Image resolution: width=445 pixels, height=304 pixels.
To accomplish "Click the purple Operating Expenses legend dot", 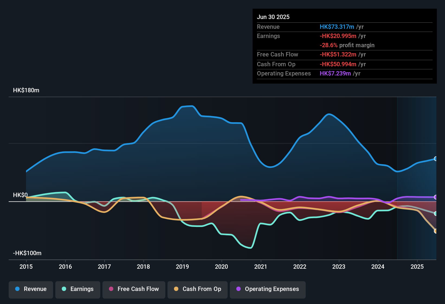I will point(238,289).
